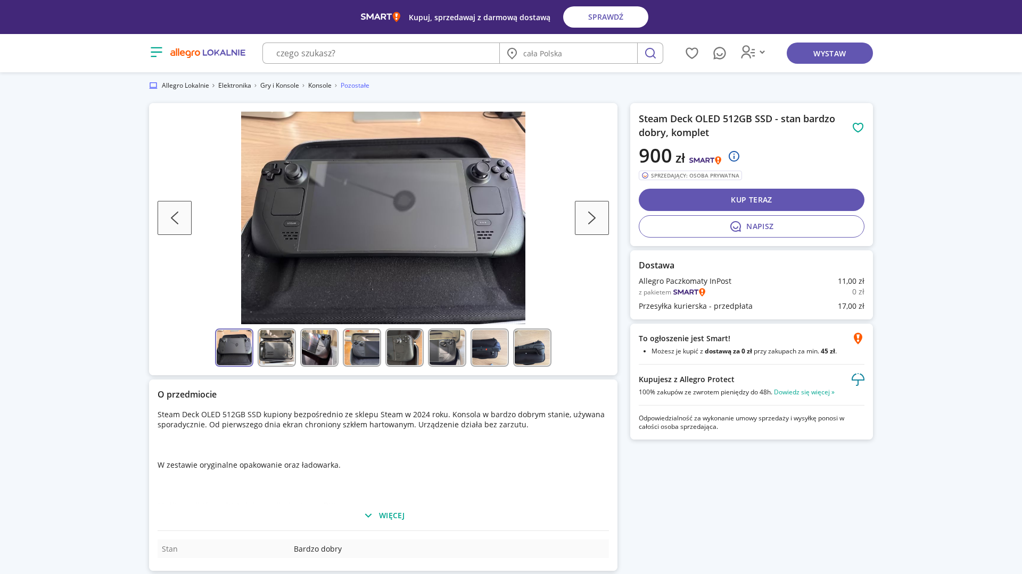This screenshot has height=574, width=1022.
Task: Show previous photo arrow
Action: click(175, 218)
